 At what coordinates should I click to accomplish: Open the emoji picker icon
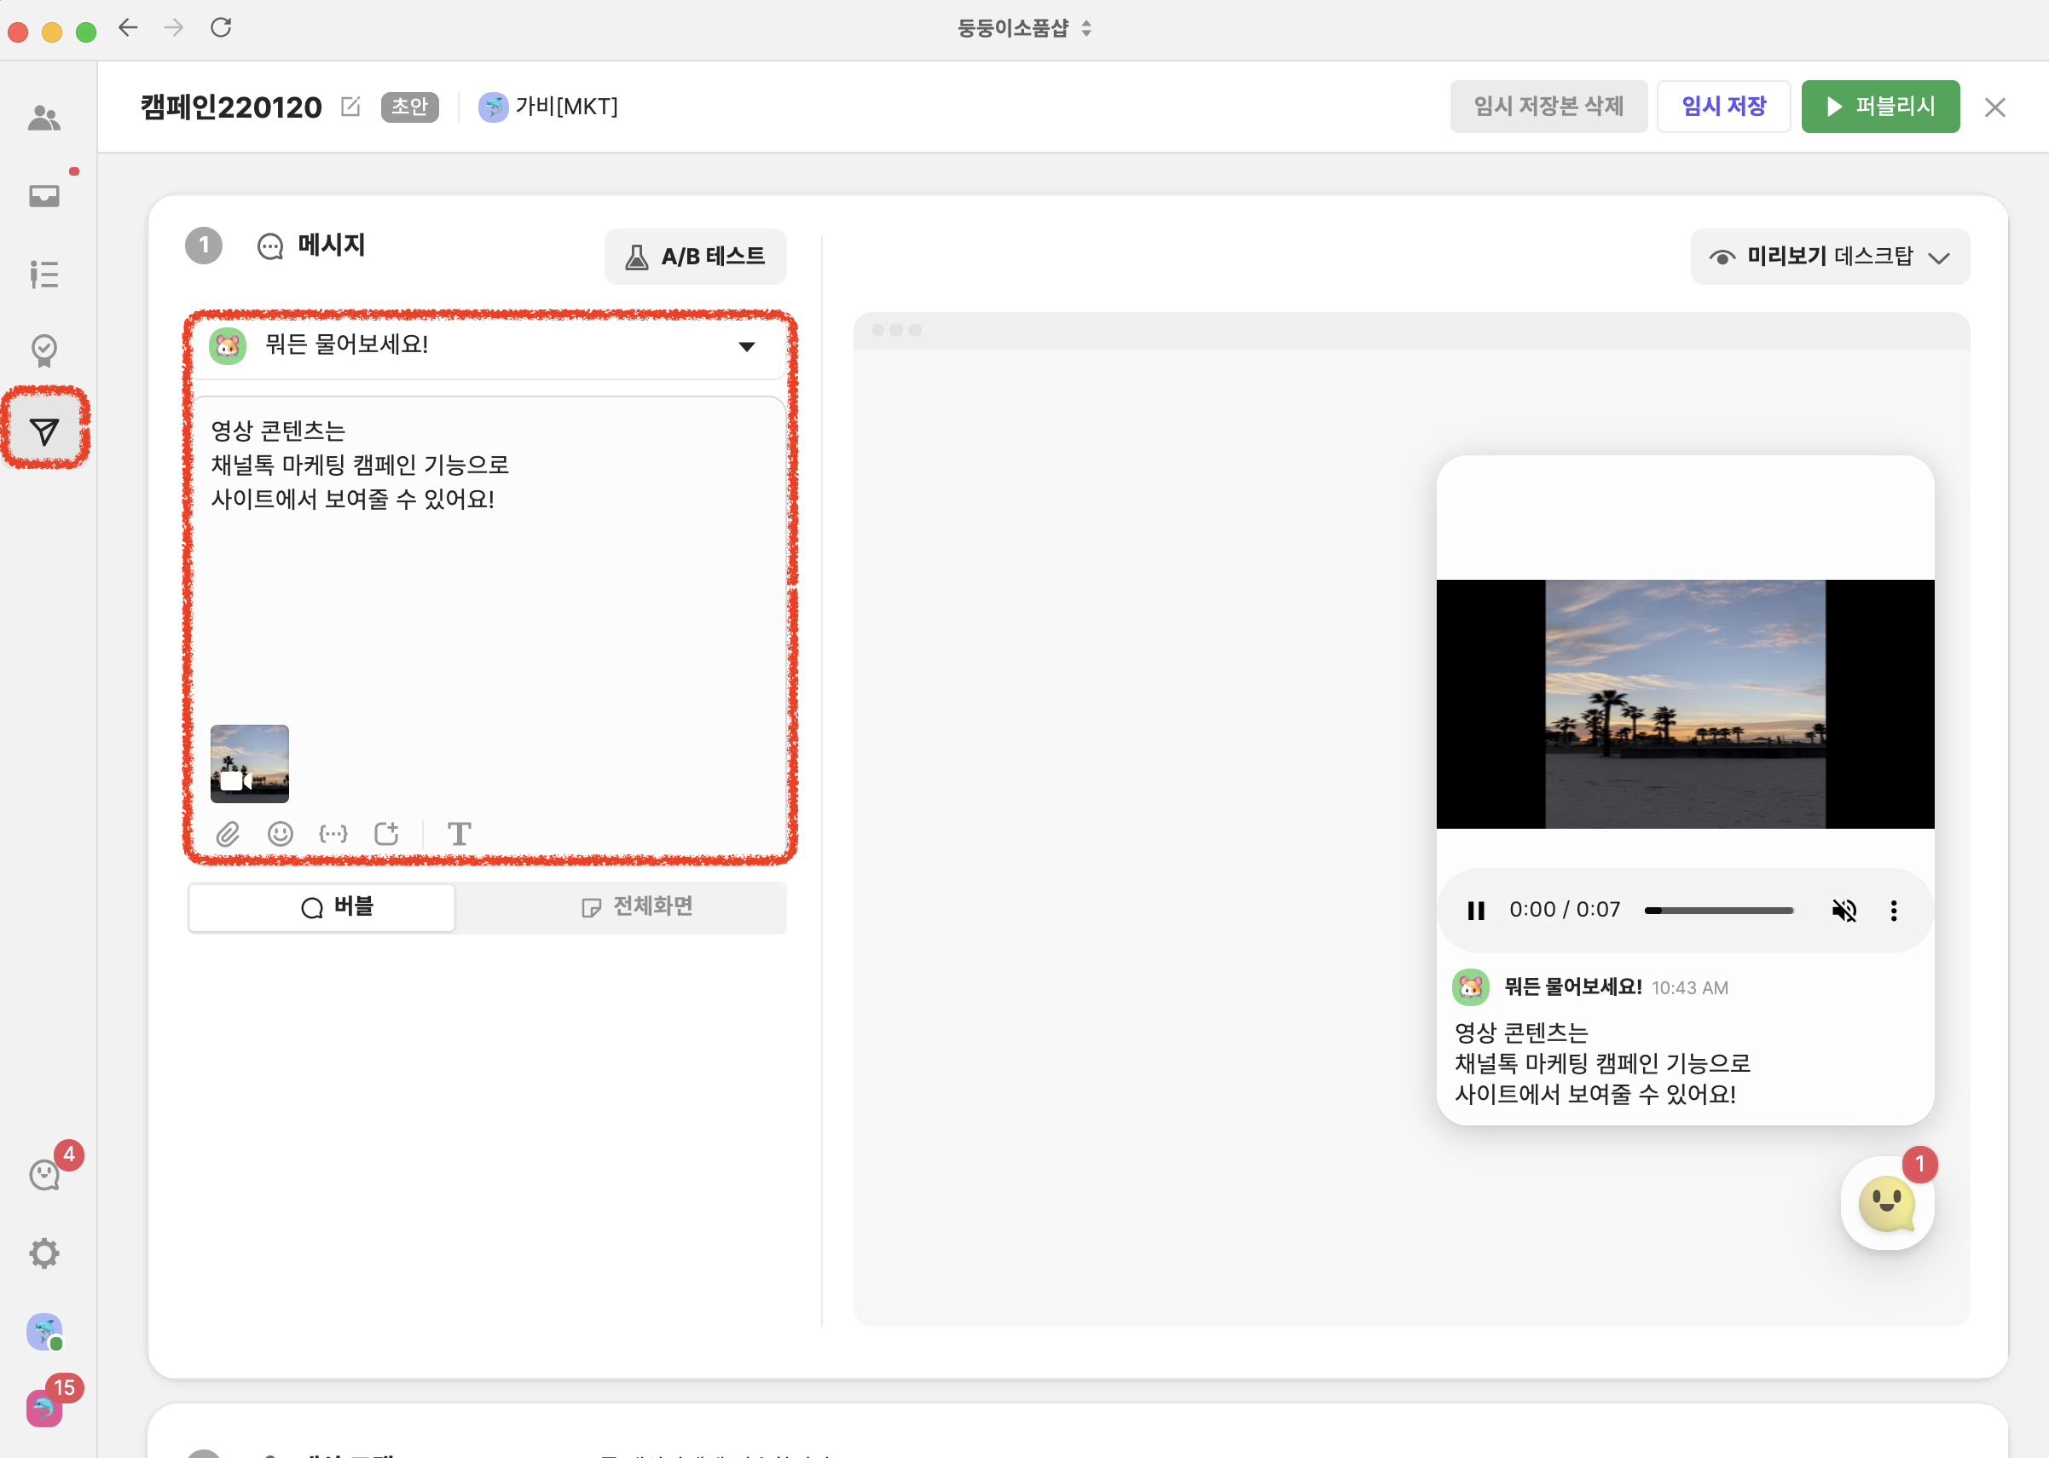281,834
